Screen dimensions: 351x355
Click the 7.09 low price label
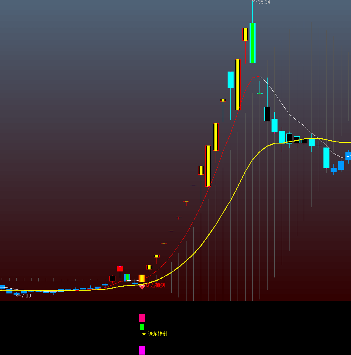tap(26, 296)
